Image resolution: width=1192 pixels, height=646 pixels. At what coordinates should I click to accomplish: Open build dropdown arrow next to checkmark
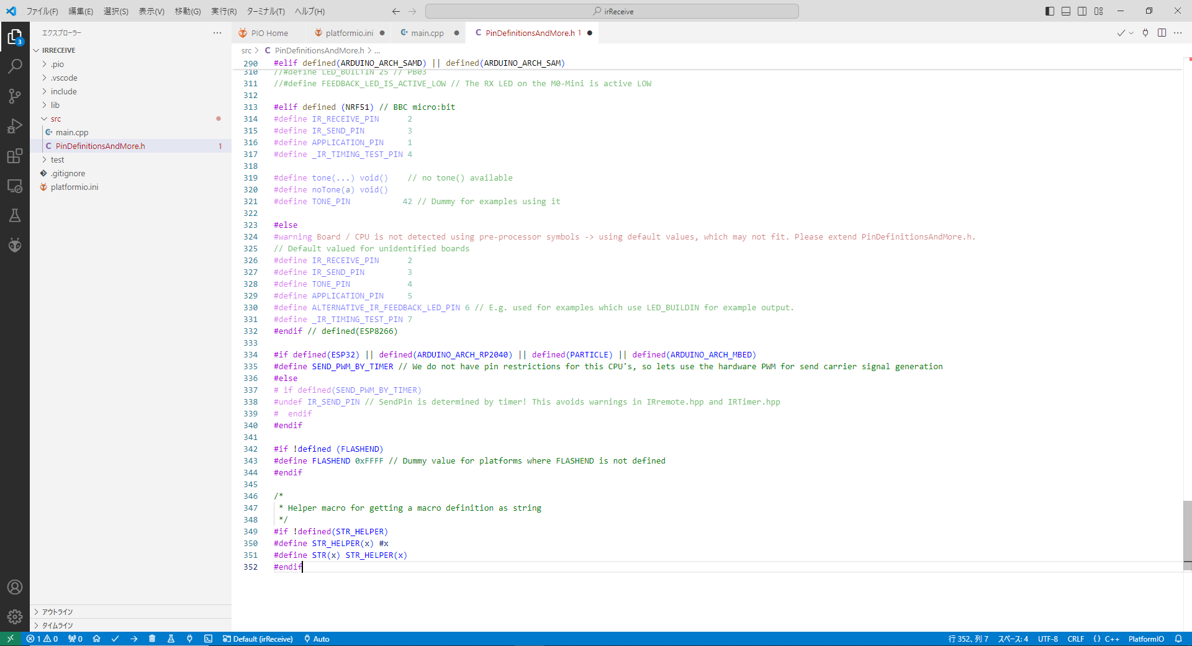pyautogui.click(x=1131, y=33)
